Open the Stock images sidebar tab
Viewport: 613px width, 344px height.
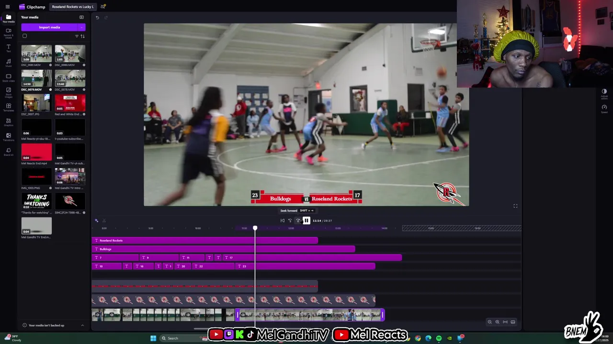coord(8,93)
